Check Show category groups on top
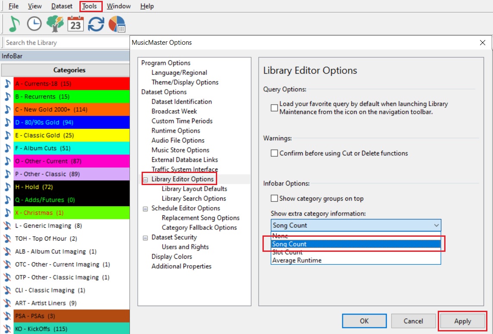 tap(274, 198)
